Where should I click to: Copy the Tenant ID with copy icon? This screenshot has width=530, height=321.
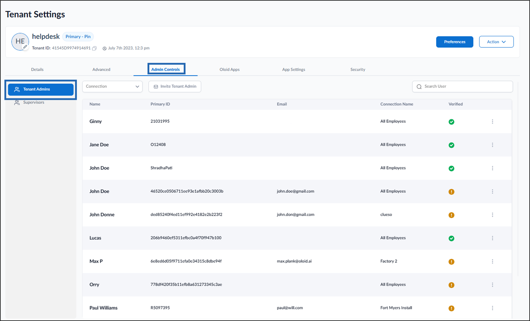[94, 48]
